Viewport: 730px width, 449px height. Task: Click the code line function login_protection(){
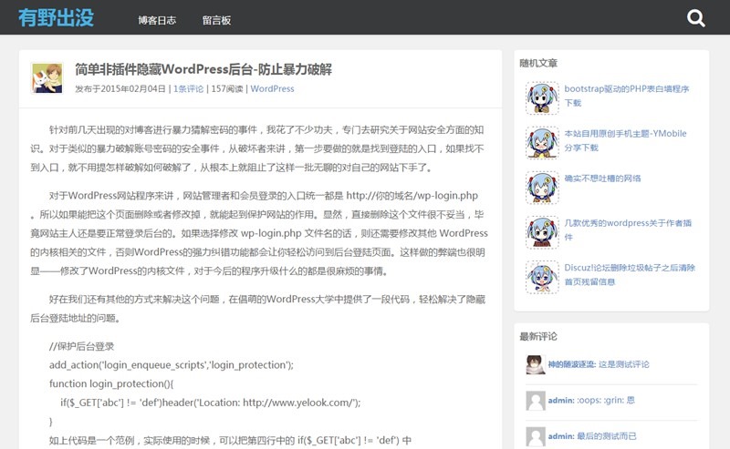(111, 383)
